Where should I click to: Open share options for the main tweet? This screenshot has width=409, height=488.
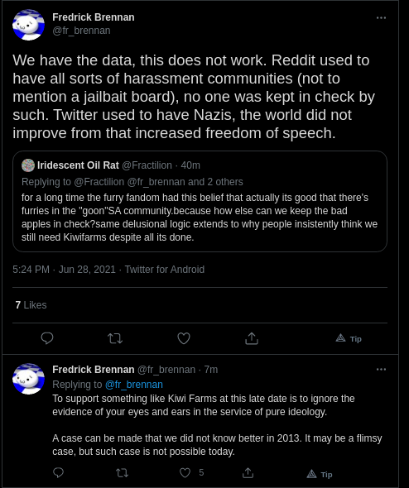pos(252,338)
